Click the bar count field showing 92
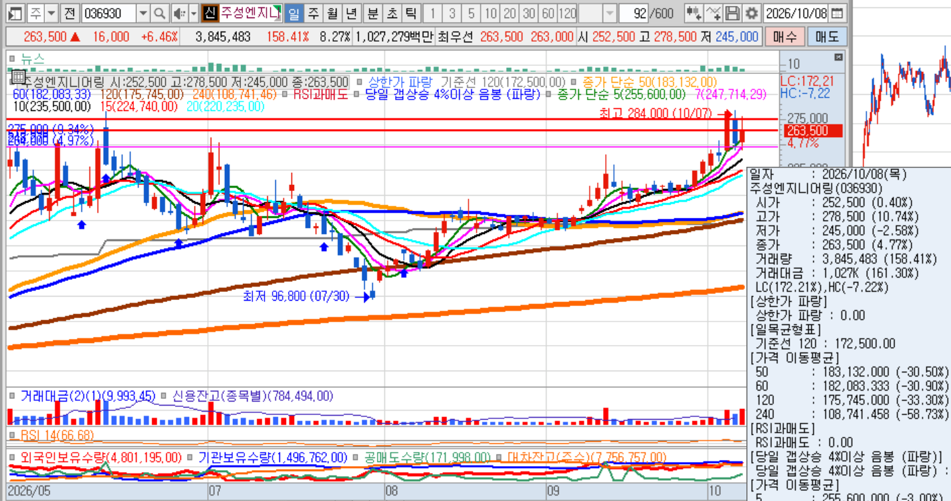Screen dimensions: 951x501 coord(634,13)
